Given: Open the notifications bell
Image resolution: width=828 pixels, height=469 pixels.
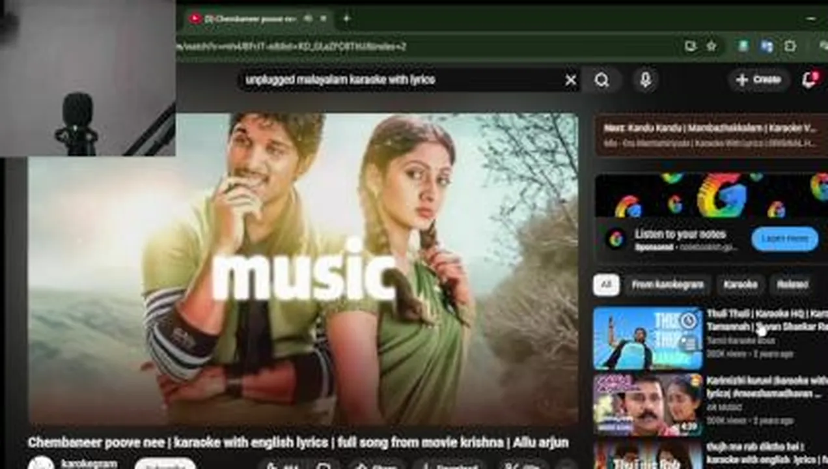Looking at the screenshot, I should (x=810, y=79).
